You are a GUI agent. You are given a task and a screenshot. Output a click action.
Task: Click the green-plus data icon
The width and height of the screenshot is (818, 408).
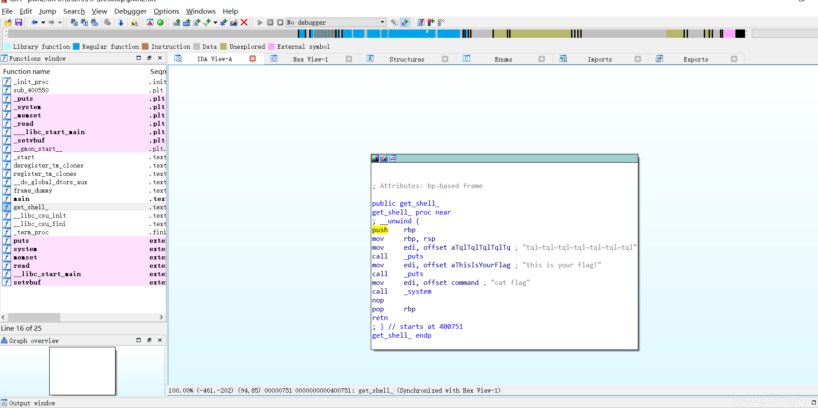[x=187, y=22]
